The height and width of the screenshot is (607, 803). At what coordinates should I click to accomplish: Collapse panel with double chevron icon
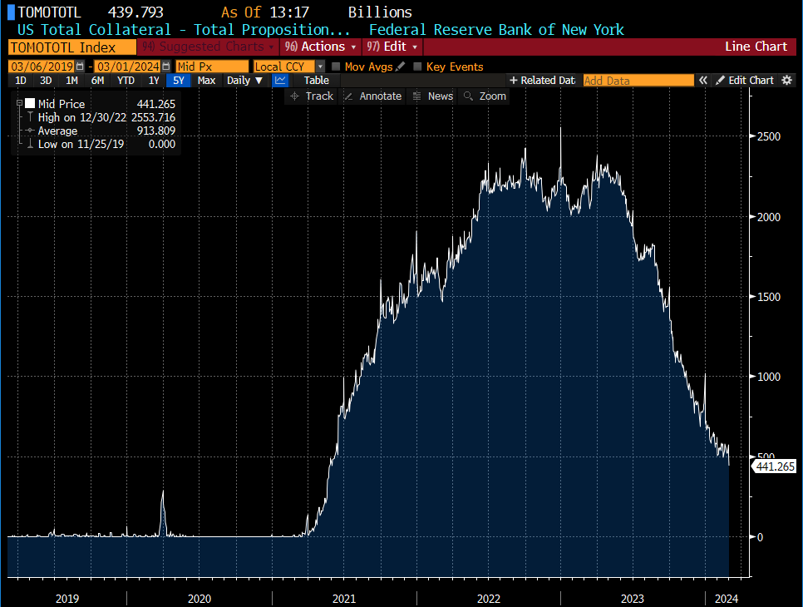pyautogui.click(x=703, y=81)
